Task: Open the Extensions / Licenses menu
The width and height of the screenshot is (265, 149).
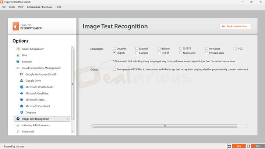Action: 39,7
